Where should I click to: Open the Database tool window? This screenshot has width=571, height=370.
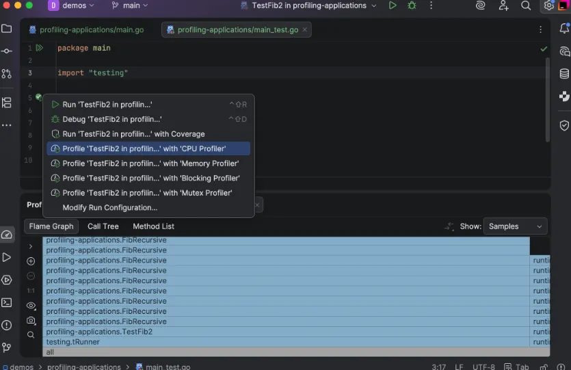pyautogui.click(x=564, y=74)
